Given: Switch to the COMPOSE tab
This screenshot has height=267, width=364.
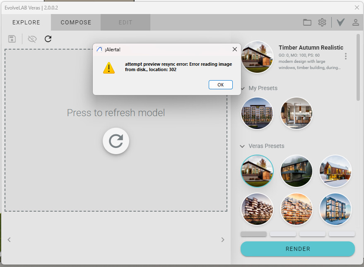Looking at the screenshot, I should coord(76,22).
